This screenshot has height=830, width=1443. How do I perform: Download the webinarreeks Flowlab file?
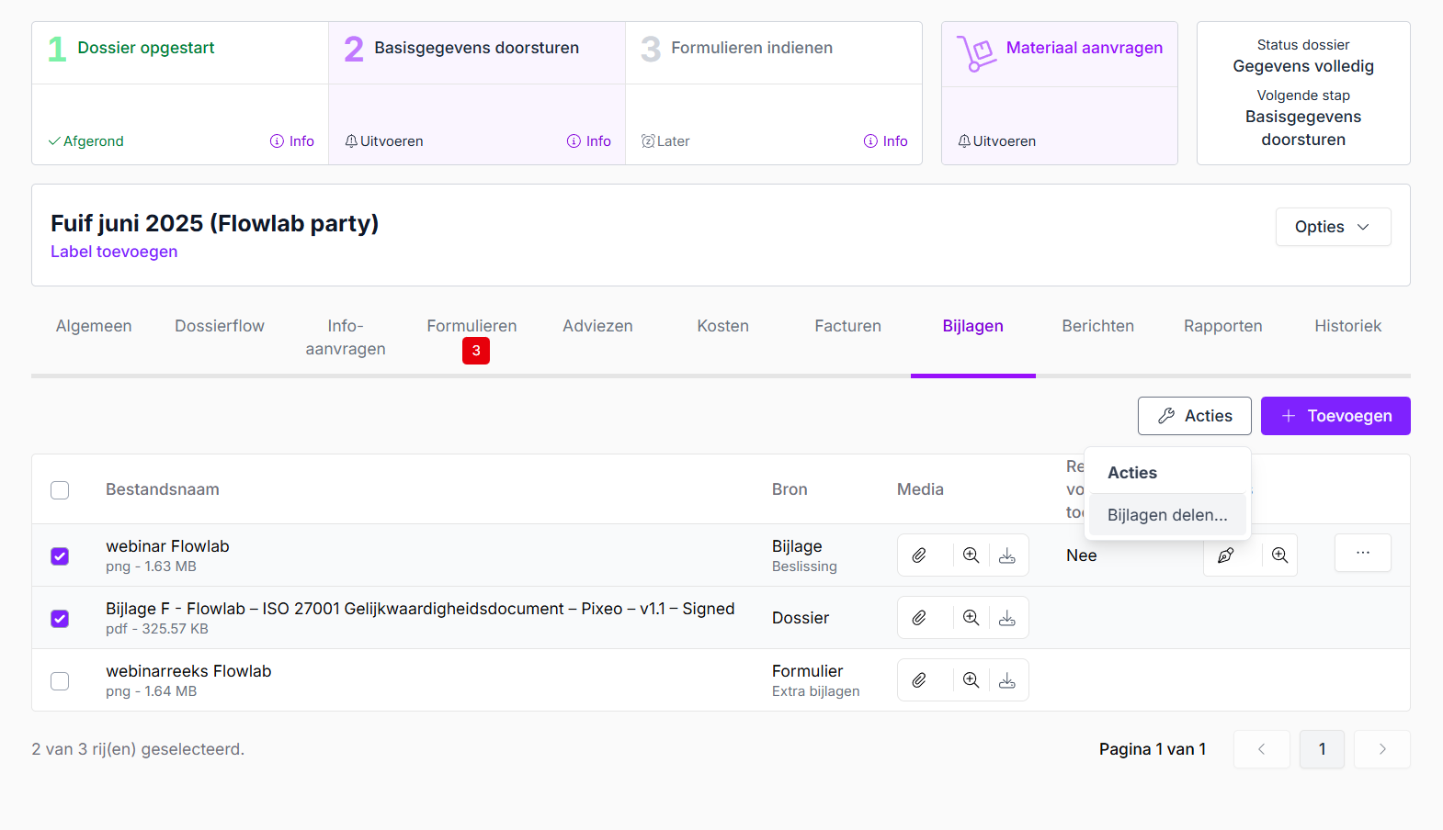(x=1007, y=680)
